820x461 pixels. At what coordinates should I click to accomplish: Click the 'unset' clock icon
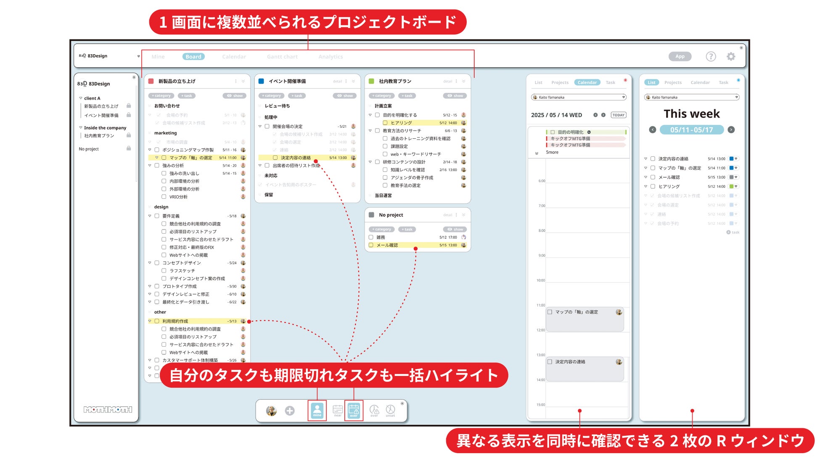click(x=390, y=410)
